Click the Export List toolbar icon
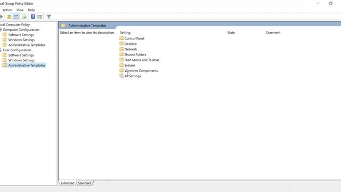This screenshot has height=192, width=341. point(25,17)
